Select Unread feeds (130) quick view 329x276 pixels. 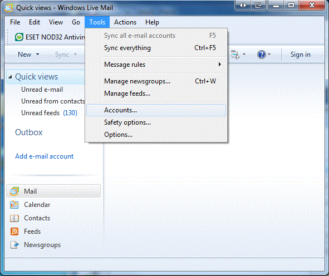[50, 113]
